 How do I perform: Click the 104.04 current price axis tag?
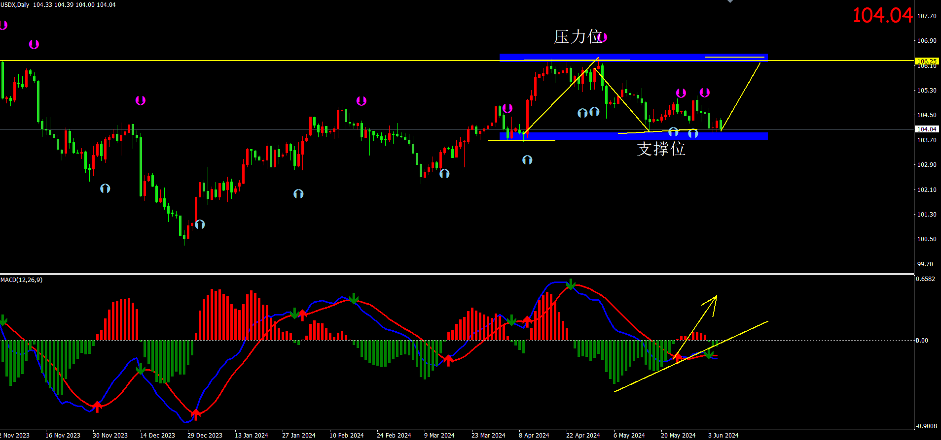click(x=926, y=129)
